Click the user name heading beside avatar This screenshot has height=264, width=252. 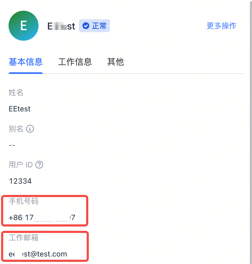[61, 26]
